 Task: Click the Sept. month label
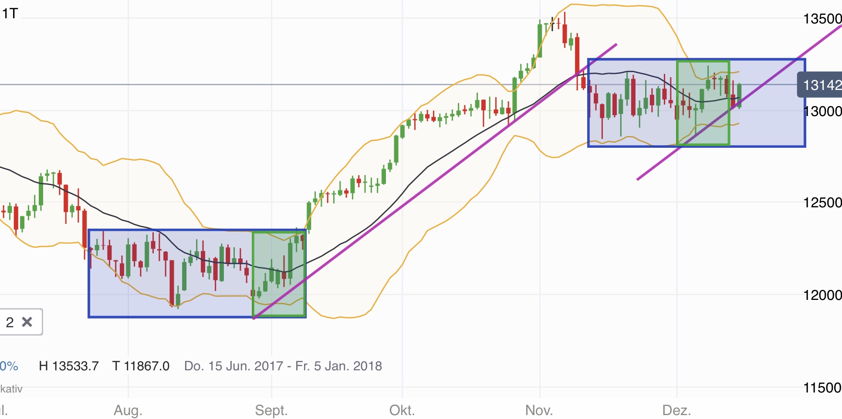pos(271,410)
